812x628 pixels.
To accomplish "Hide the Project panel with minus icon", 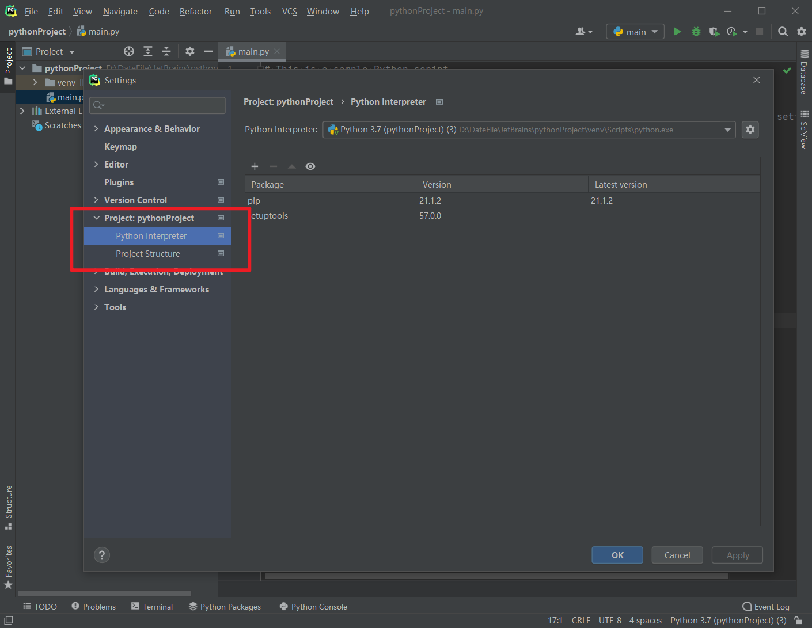I will coord(208,51).
